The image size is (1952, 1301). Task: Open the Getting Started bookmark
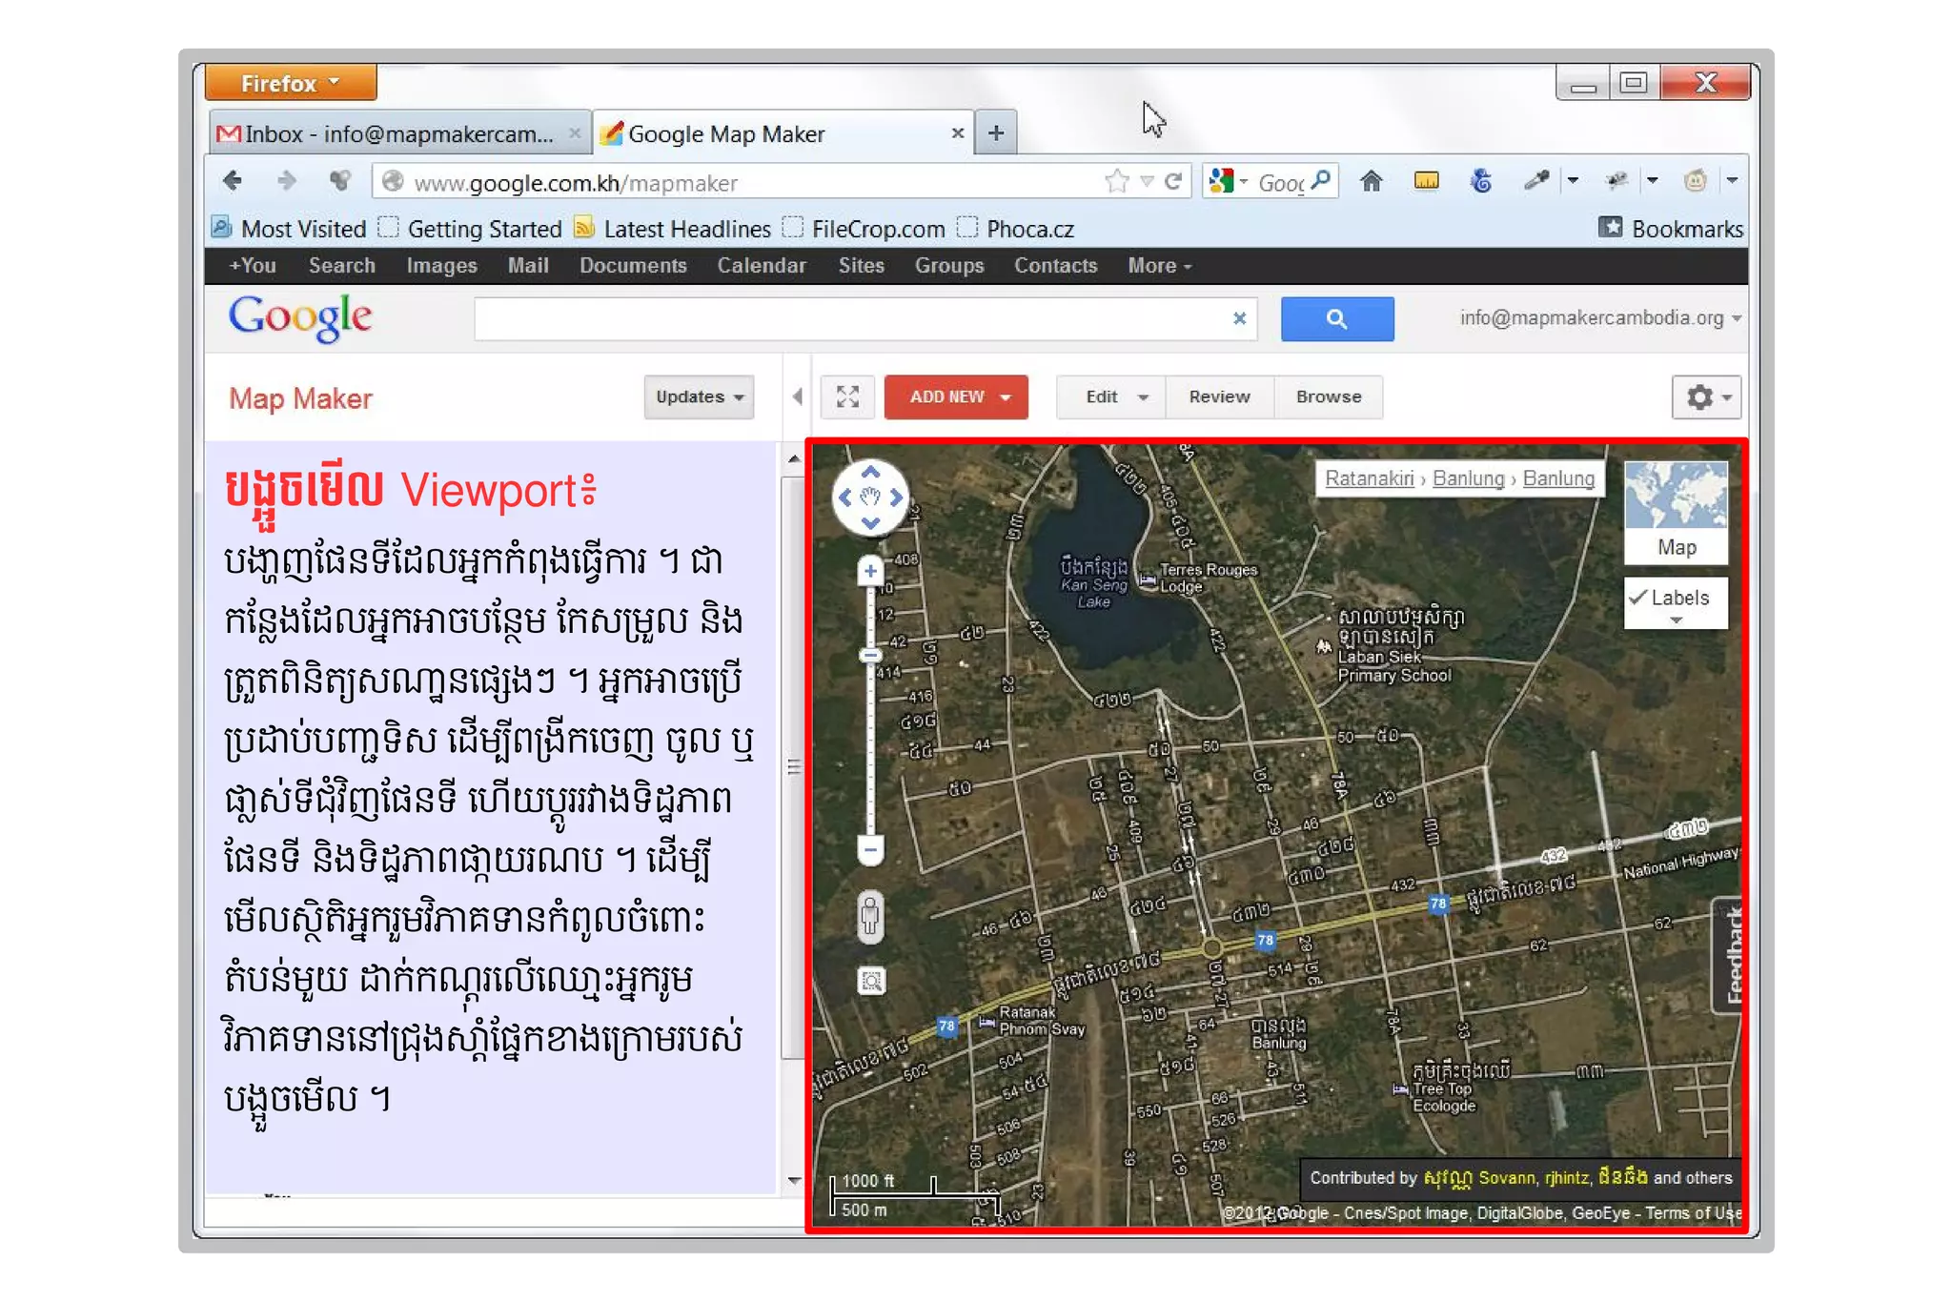pos(471,229)
